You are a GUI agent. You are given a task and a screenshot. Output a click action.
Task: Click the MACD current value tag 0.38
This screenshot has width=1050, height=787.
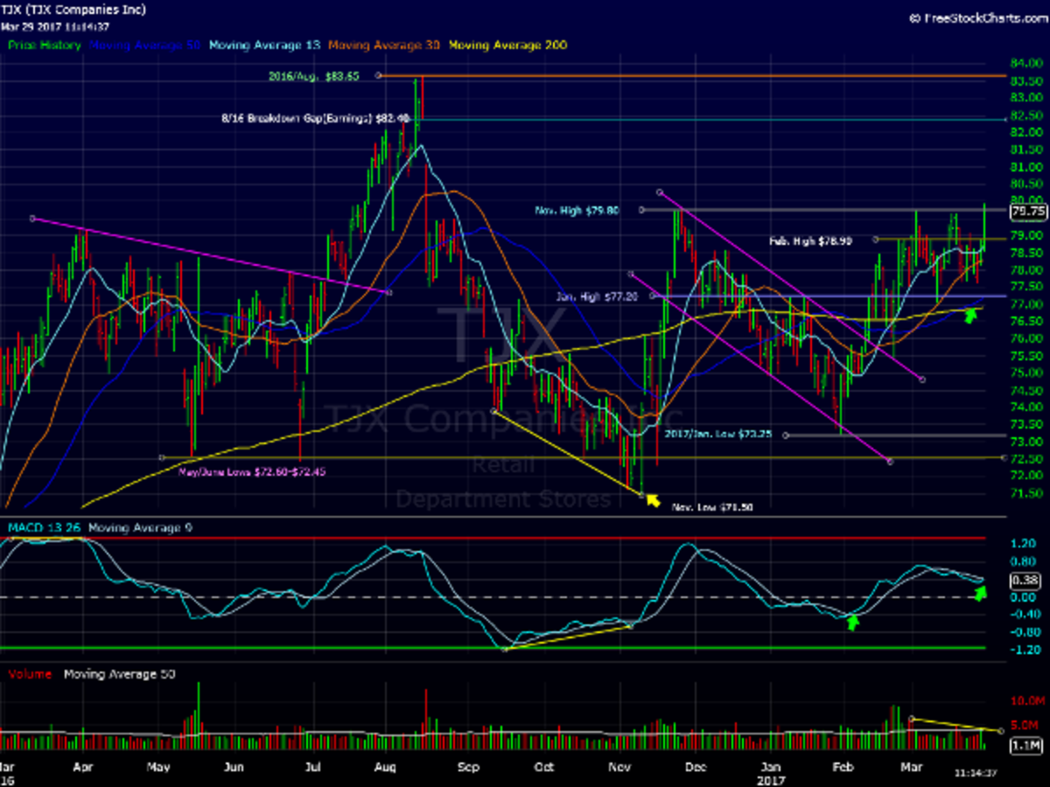tap(1024, 580)
